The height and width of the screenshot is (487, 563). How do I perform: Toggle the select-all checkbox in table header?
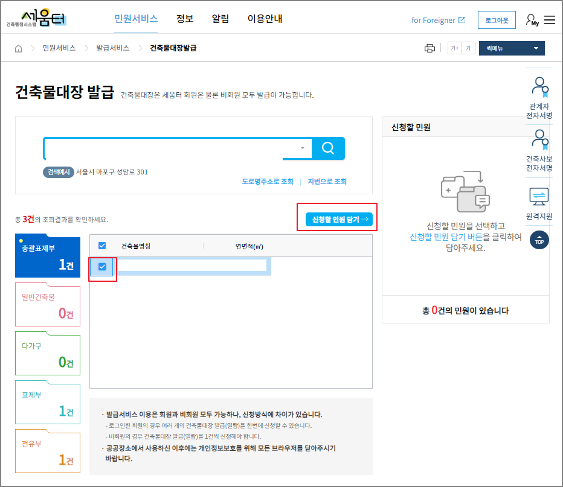pyautogui.click(x=102, y=245)
